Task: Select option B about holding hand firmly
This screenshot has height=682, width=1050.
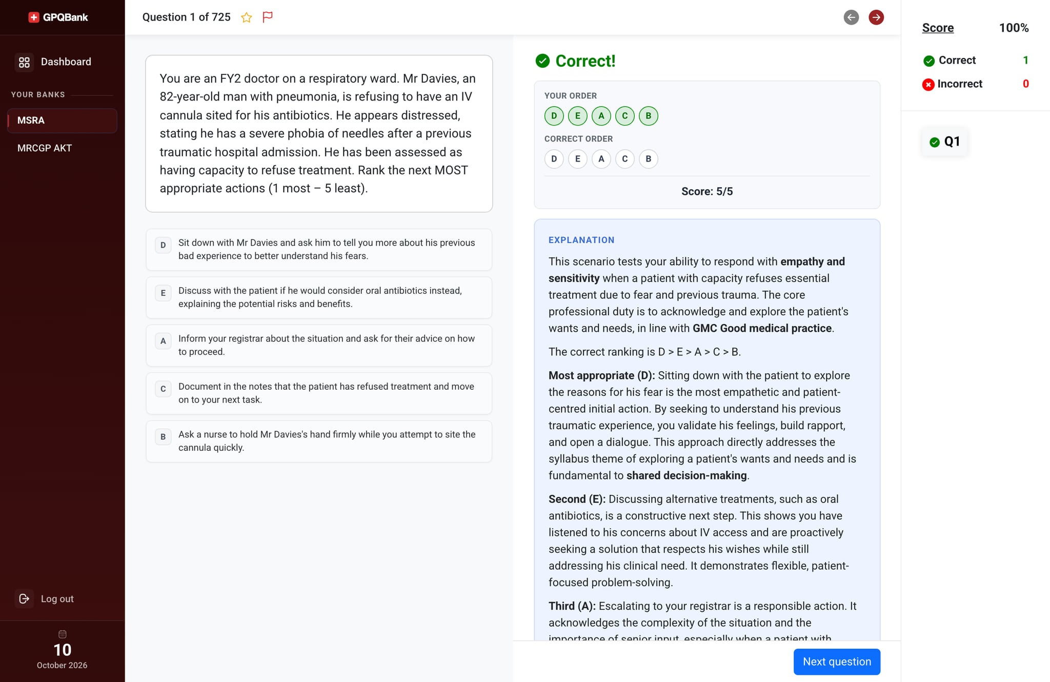Action: pos(319,441)
